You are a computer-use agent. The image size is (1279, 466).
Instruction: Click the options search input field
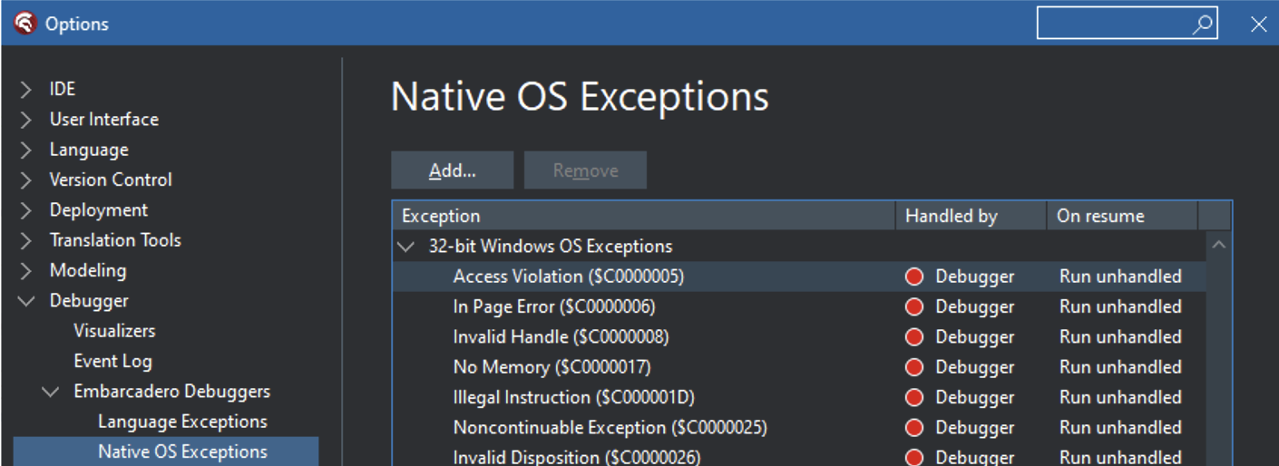(x=1114, y=24)
